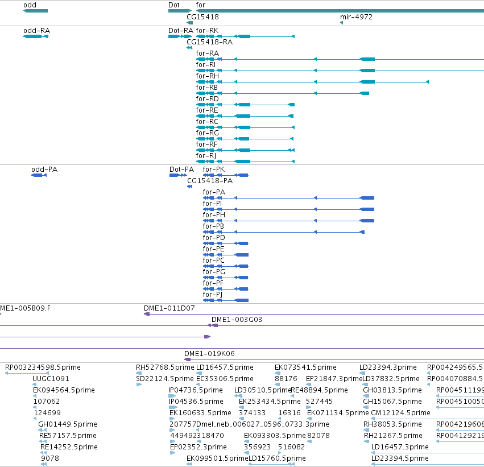
Task: Select the DME1-019K06 clone label
Action: coord(209,354)
